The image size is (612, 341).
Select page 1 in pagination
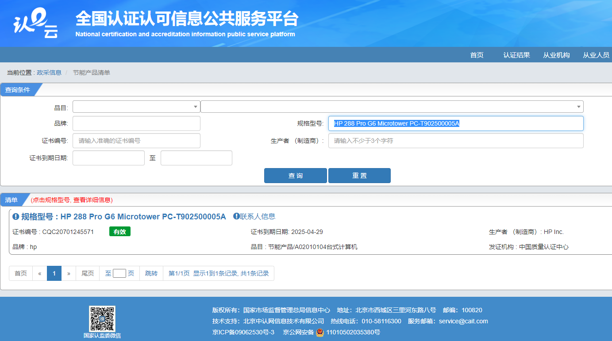tap(54, 273)
